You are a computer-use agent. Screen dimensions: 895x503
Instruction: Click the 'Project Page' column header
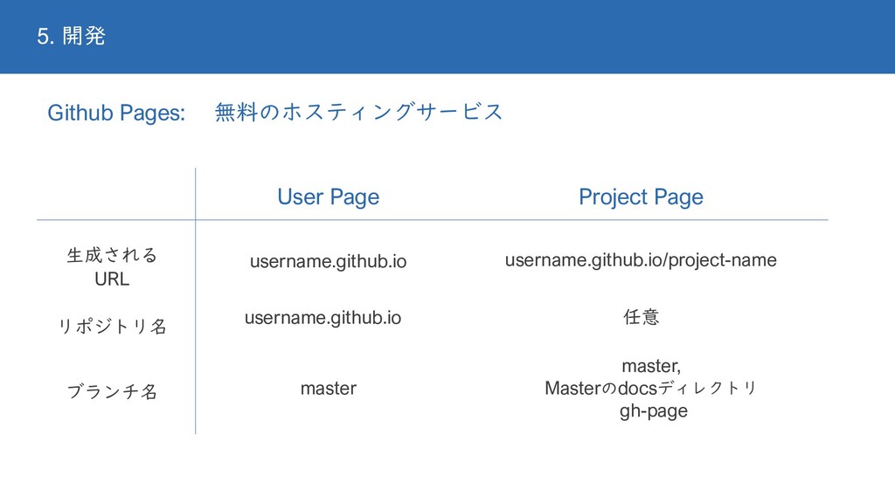(x=641, y=197)
